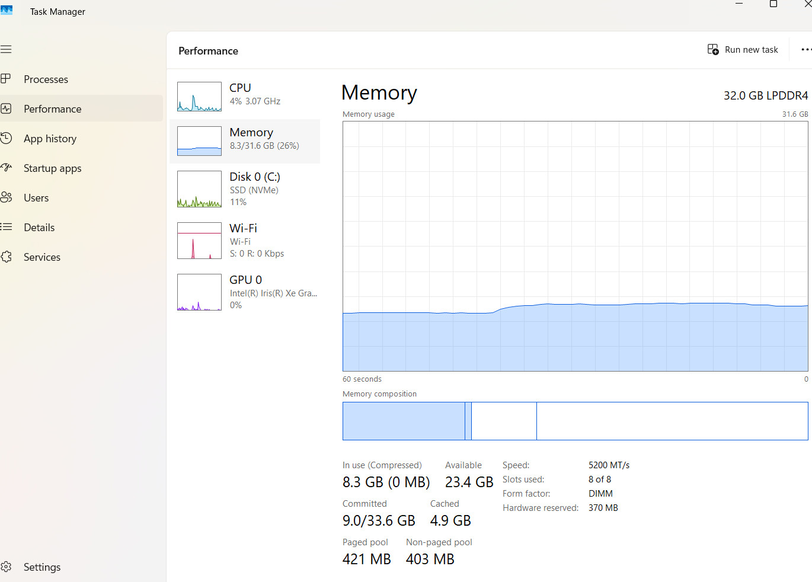Image resolution: width=812 pixels, height=582 pixels.
Task: Click the standby segment of memory composition
Action: (504, 421)
